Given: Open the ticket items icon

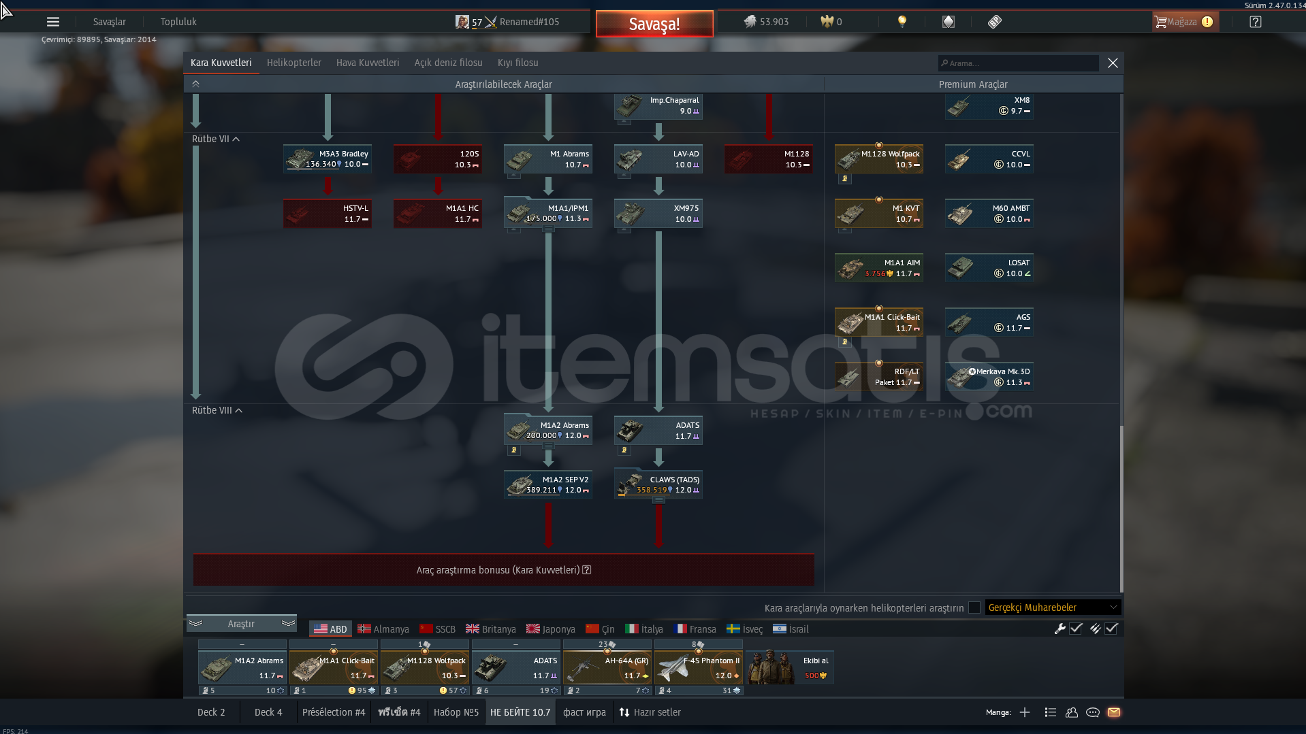Looking at the screenshot, I should click(x=995, y=22).
